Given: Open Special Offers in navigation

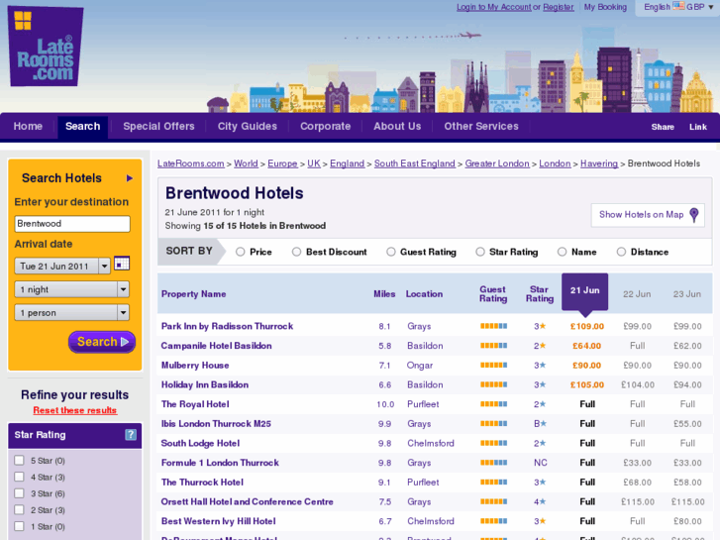Looking at the screenshot, I should (158, 127).
